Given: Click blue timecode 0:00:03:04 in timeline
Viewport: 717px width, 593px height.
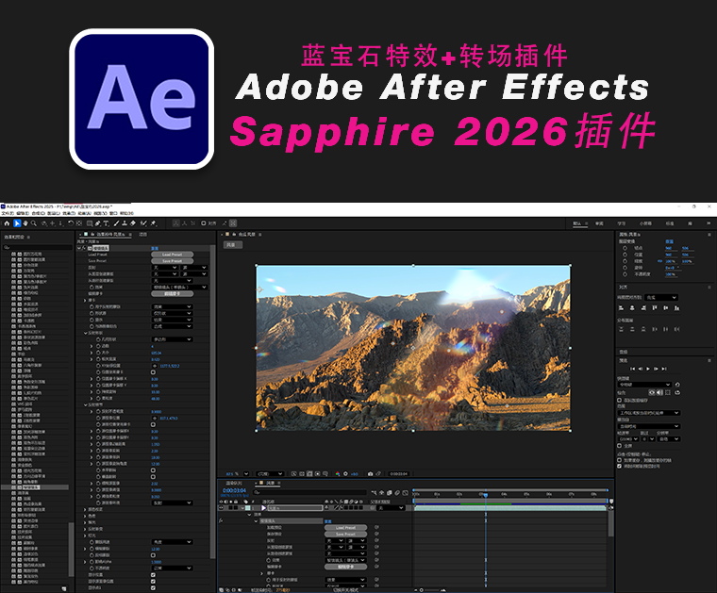Looking at the screenshot, I should (x=235, y=490).
